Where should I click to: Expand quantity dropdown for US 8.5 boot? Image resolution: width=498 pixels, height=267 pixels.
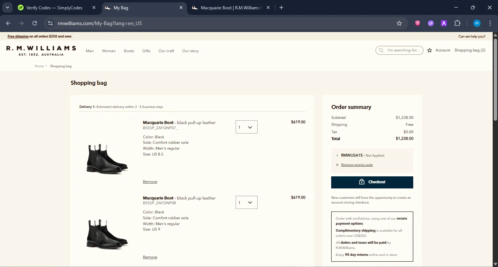coord(246,127)
